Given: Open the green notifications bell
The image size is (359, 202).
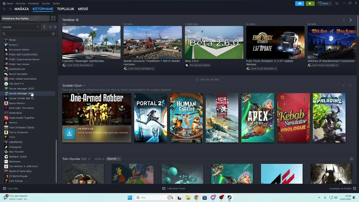Looking at the screenshot, I should [310, 3].
